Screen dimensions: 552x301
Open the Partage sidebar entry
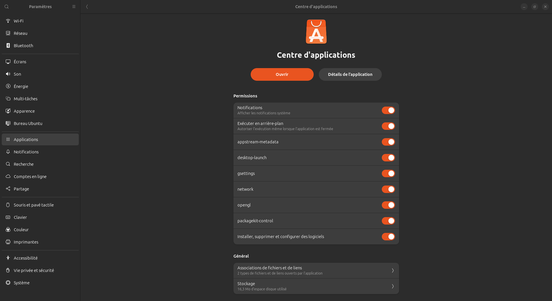tap(40, 189)
